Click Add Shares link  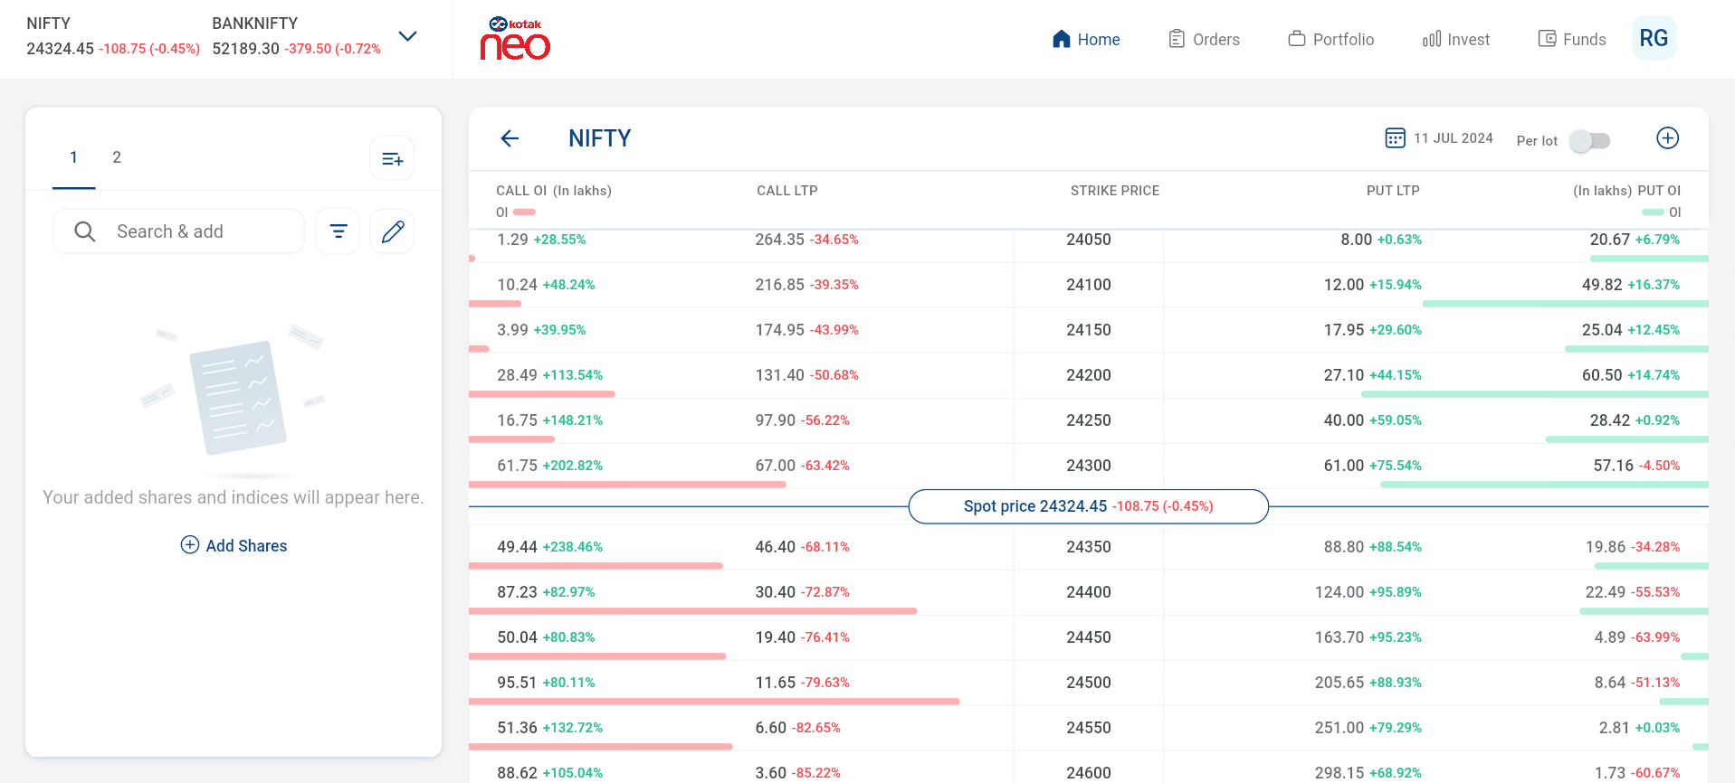[x=246, y=545]
